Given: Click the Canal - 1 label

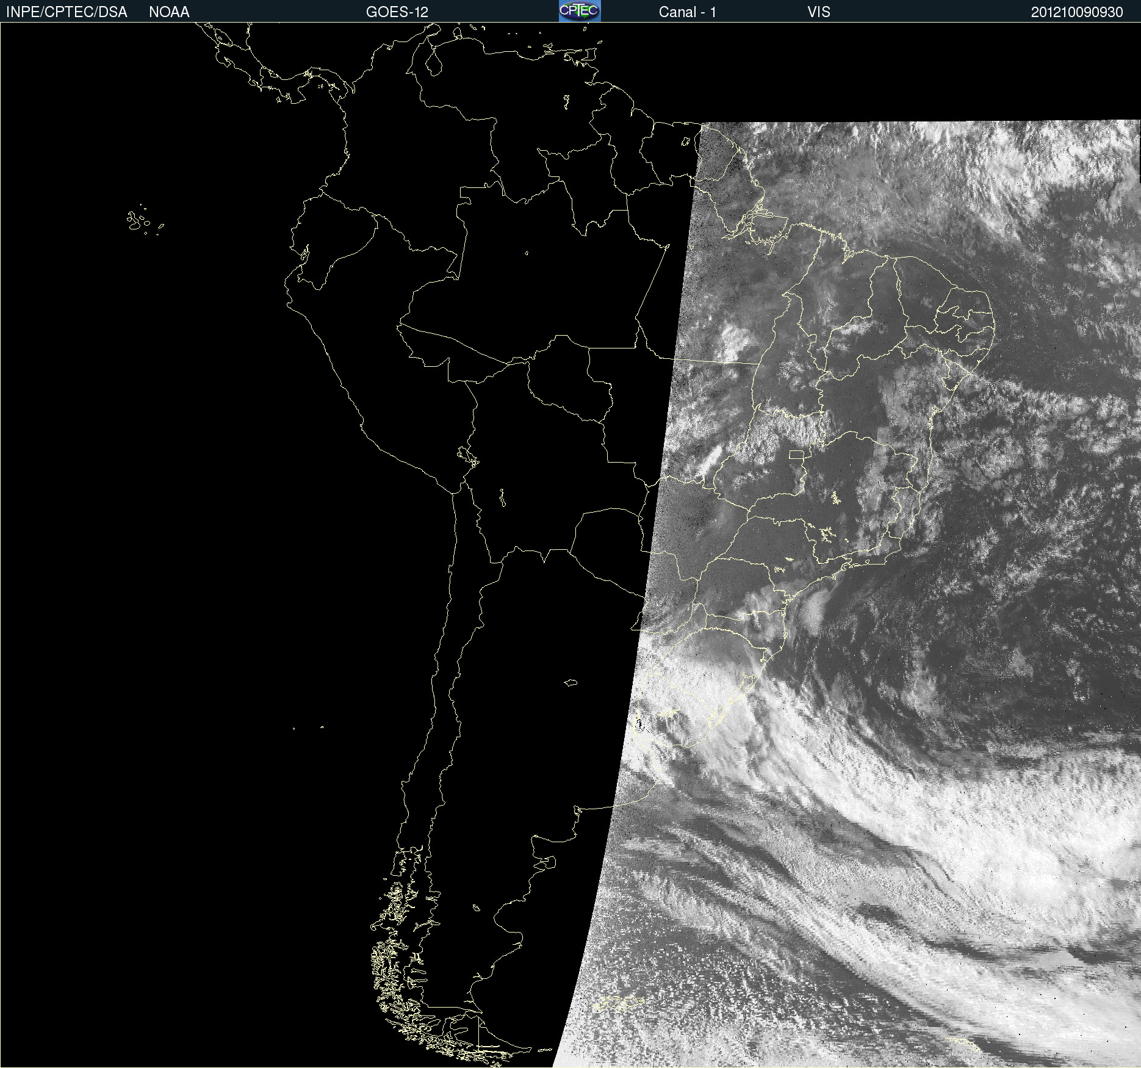Looking at the screenshot, I should [x=688, y=12].
